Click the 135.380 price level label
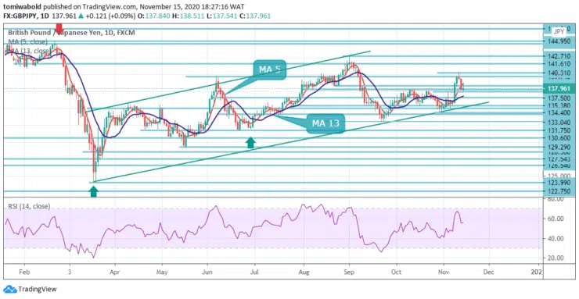The width and height of the screenshot is (579, 299). (x=559, y=105)
